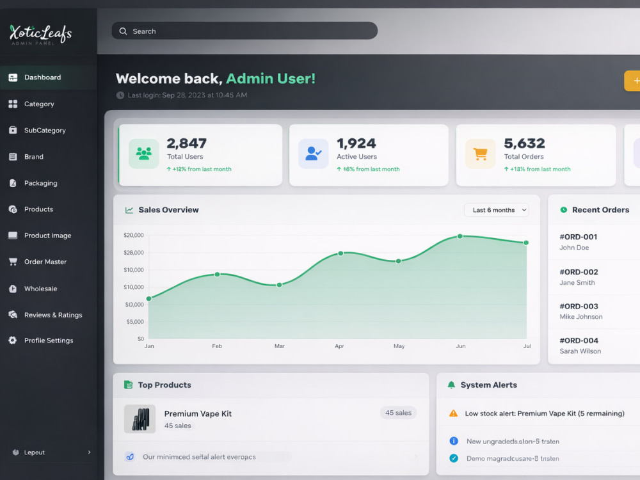Click the Products sidebar icon
640x480 pixels.
(13, 209)
